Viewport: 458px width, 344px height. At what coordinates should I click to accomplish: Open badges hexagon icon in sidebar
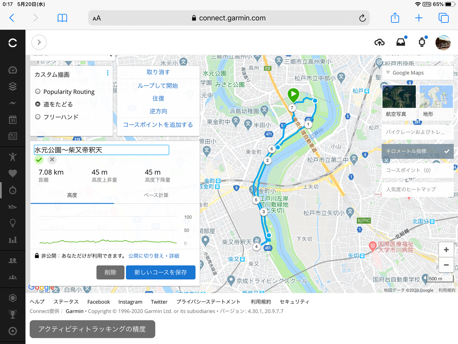tap(13, 298)
